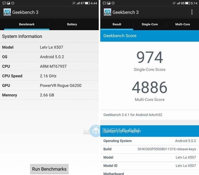Select the Result tab
Image resolution: width=199 pixels, height=175 pixels.
click(117, 24)
